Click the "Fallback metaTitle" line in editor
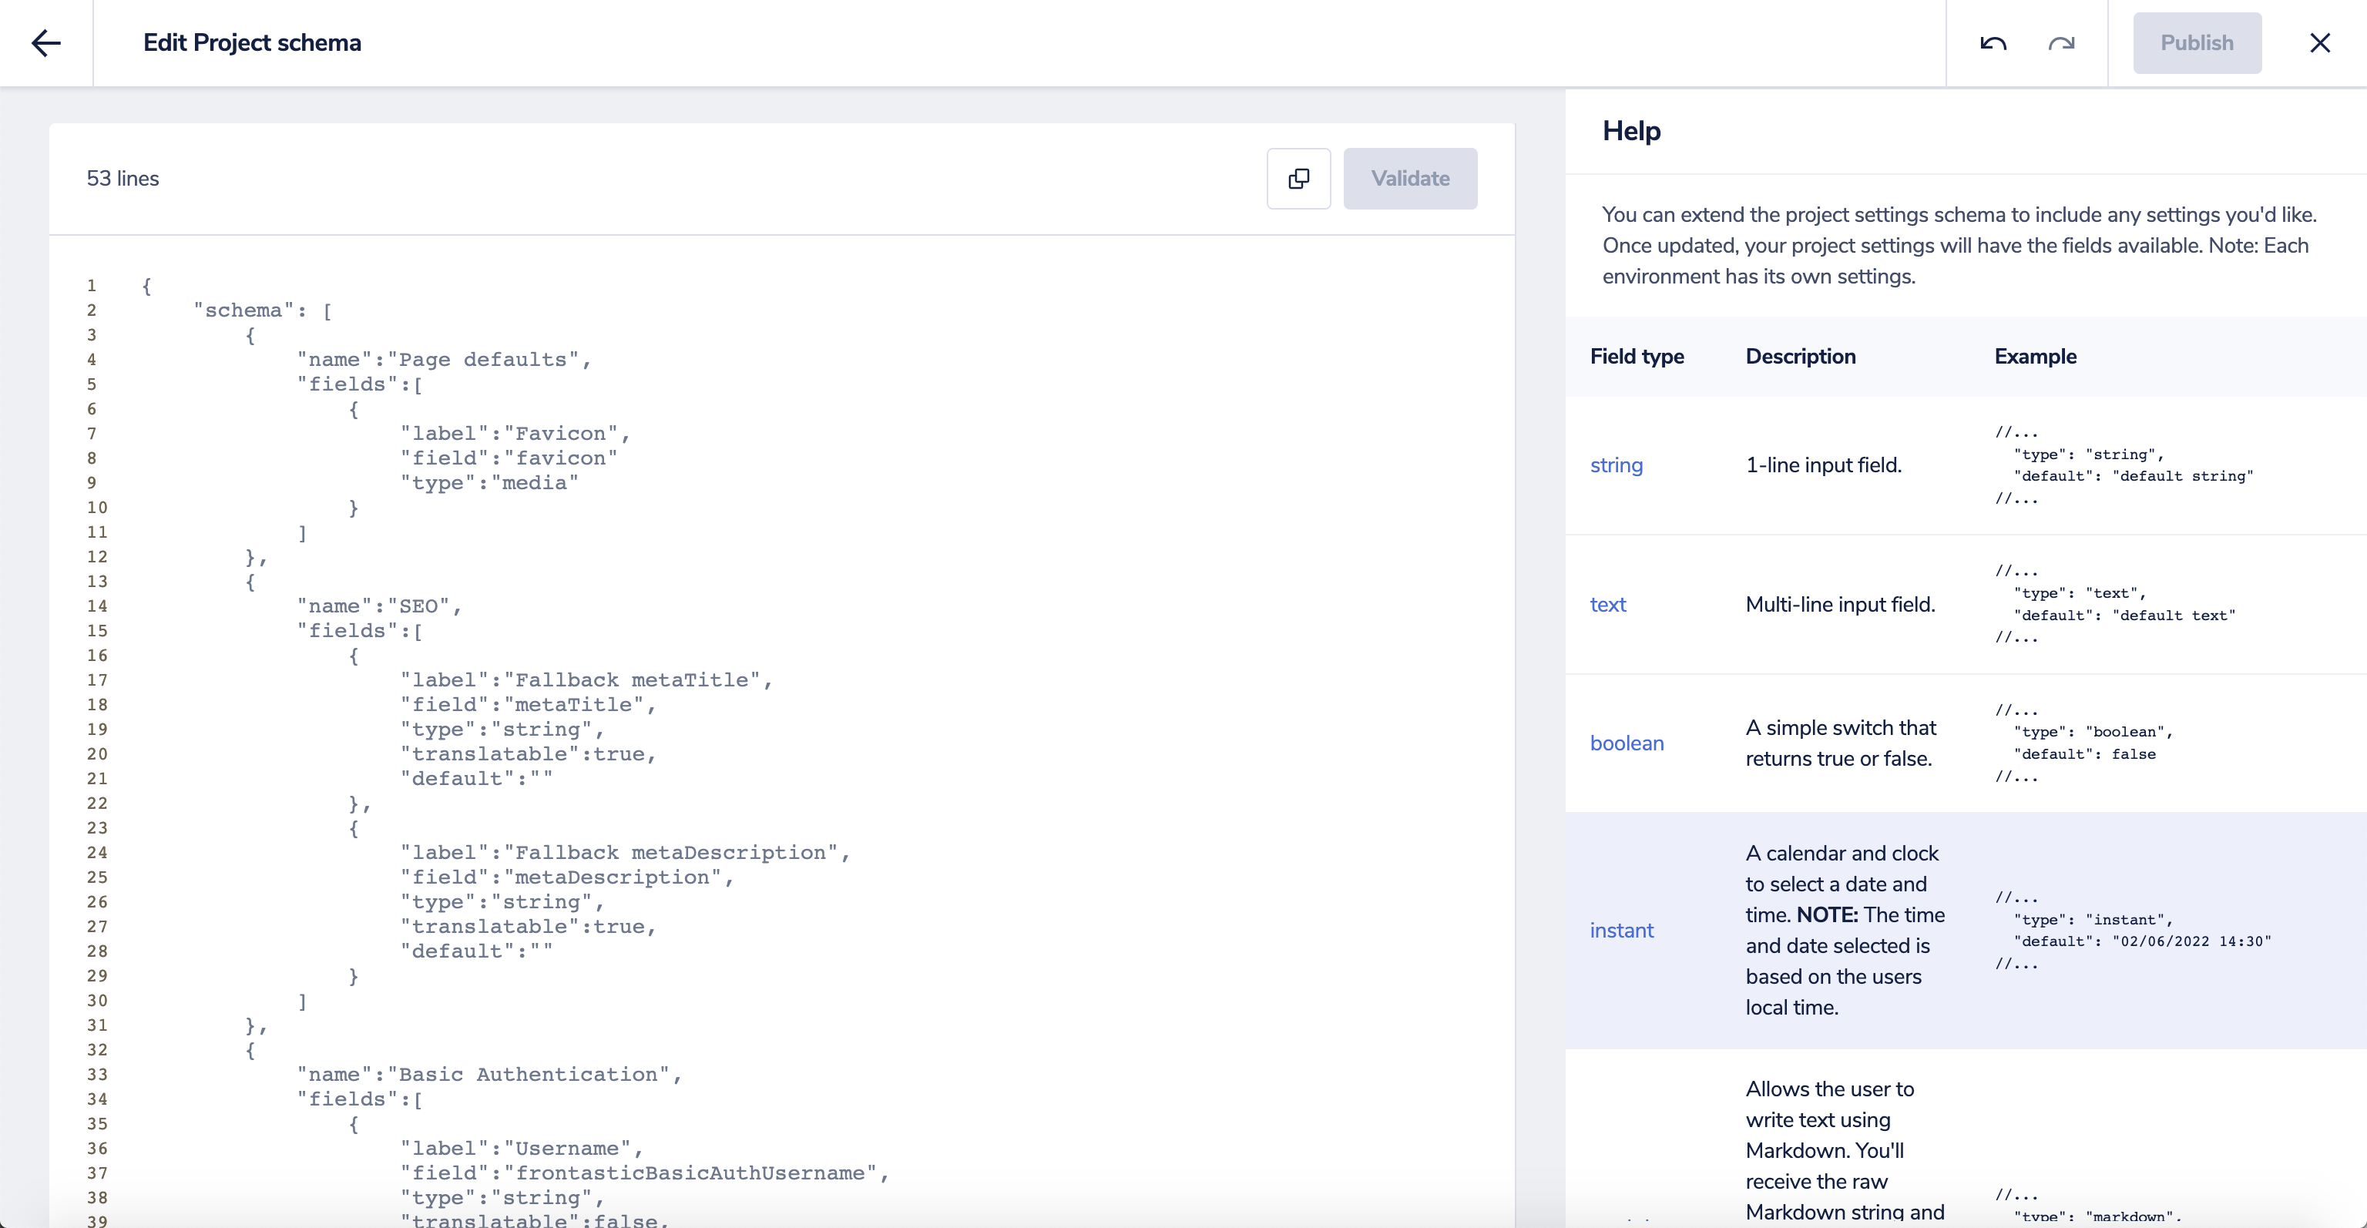 pos(586,680)
